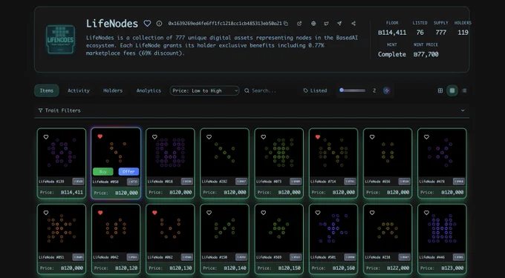This screenshot has width=505, height=278.
Task: Click the LifeNodes collection logo
Action: (x=61, y=39)
